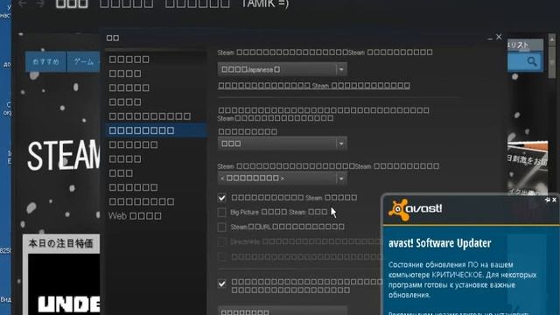Uncheck the checked box above Big Picture
The image size is (560, 315).
point(221,198)
